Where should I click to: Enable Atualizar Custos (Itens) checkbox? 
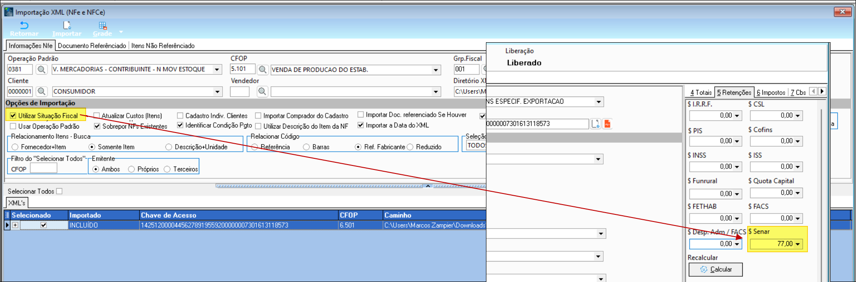pyautogui.click(x=97, y=116)
